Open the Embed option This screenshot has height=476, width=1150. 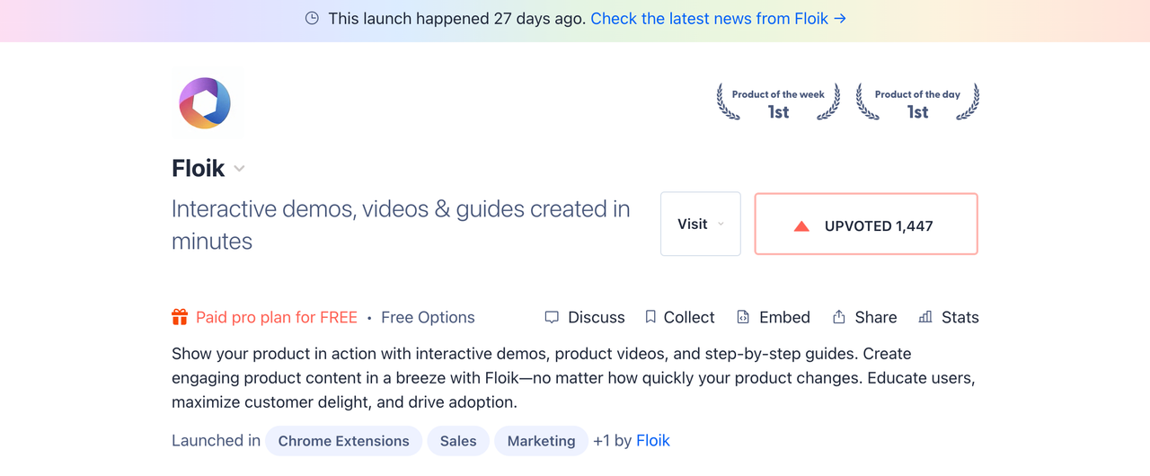(x=774, y=317)
